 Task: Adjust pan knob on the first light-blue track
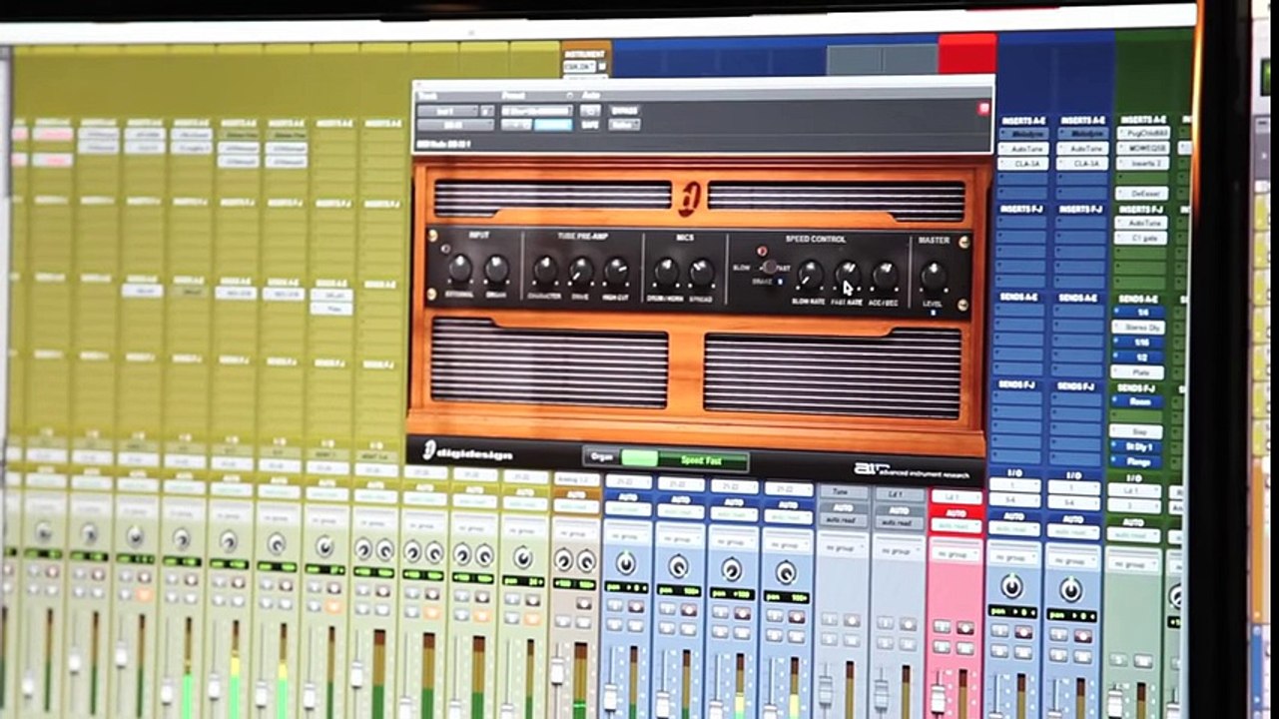(626, 563)
